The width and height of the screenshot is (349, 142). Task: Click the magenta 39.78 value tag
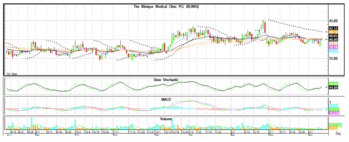pyautogui.click(x=333, y=47)
